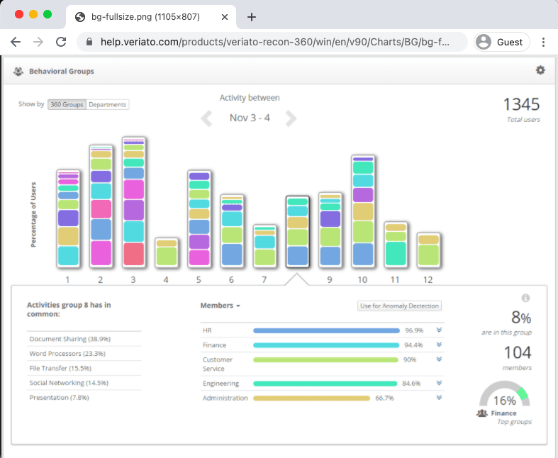The height and width of the screenshot is (458, 558).
Task: Click the 104 members count
Action: [x=518, y=352]
